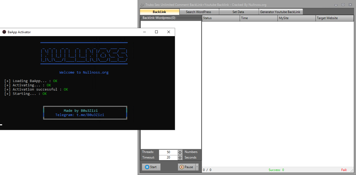Click the Trubo Seo title bar app icon

click(x=142, y=5)
